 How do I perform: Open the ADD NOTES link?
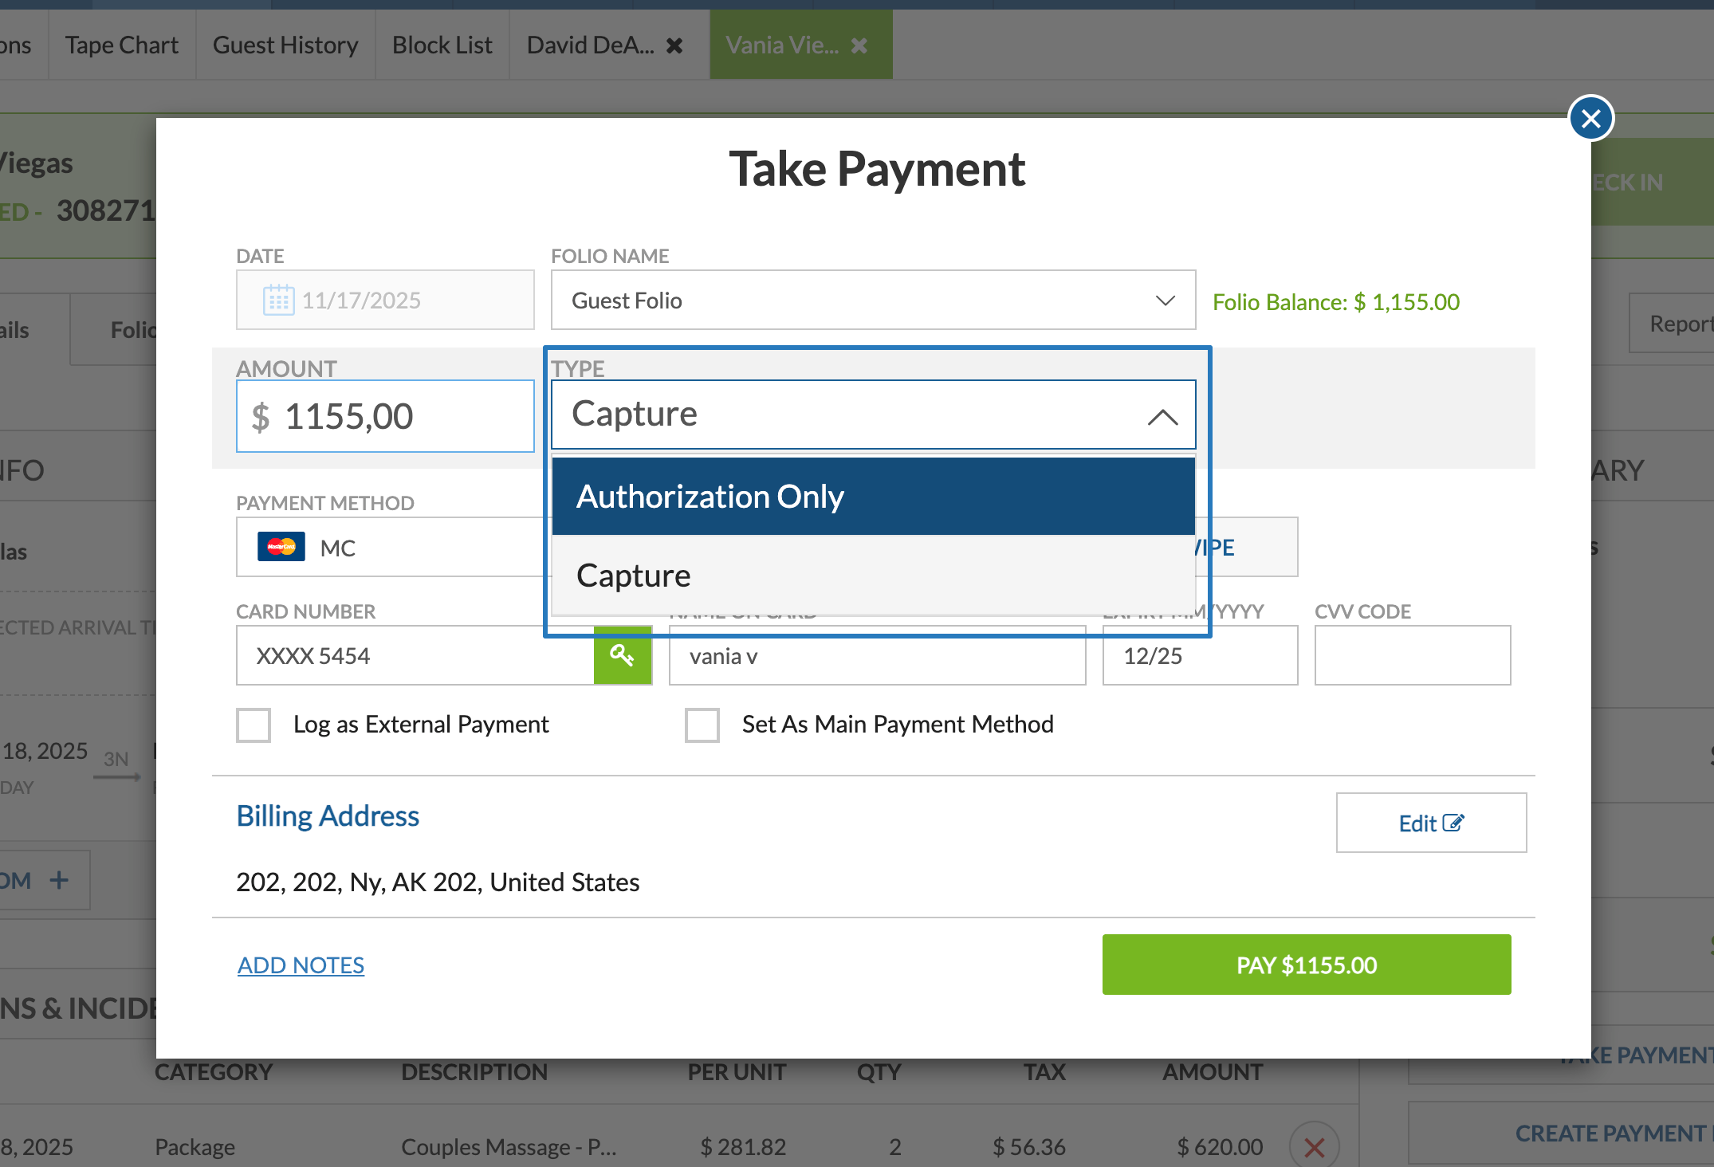click(x=301, y=965)
